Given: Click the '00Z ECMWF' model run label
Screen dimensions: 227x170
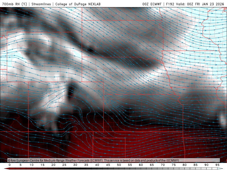Looking at the screenshot, I should point(152,4).
